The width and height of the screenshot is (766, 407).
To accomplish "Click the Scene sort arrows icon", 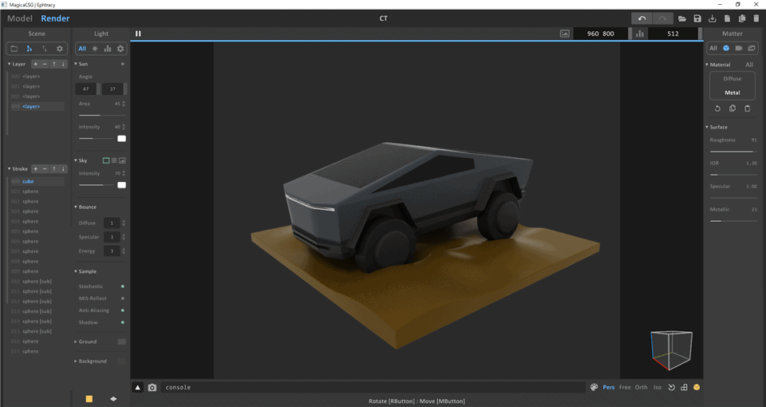I will tap(45, 49).
